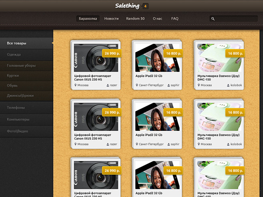
Task: Click the Salething logo
Action: click(x=127, y=6)
